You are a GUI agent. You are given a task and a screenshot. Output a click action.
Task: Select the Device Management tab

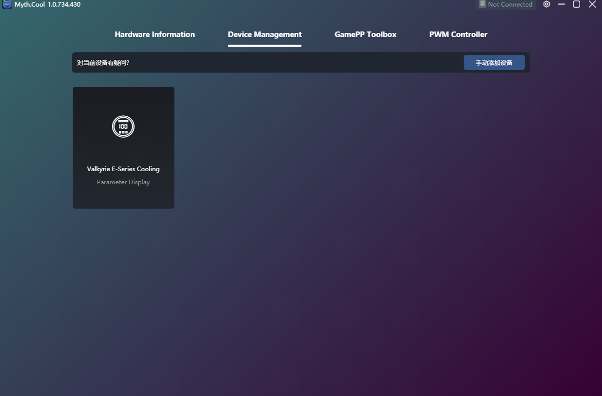[x=264, y=35]
